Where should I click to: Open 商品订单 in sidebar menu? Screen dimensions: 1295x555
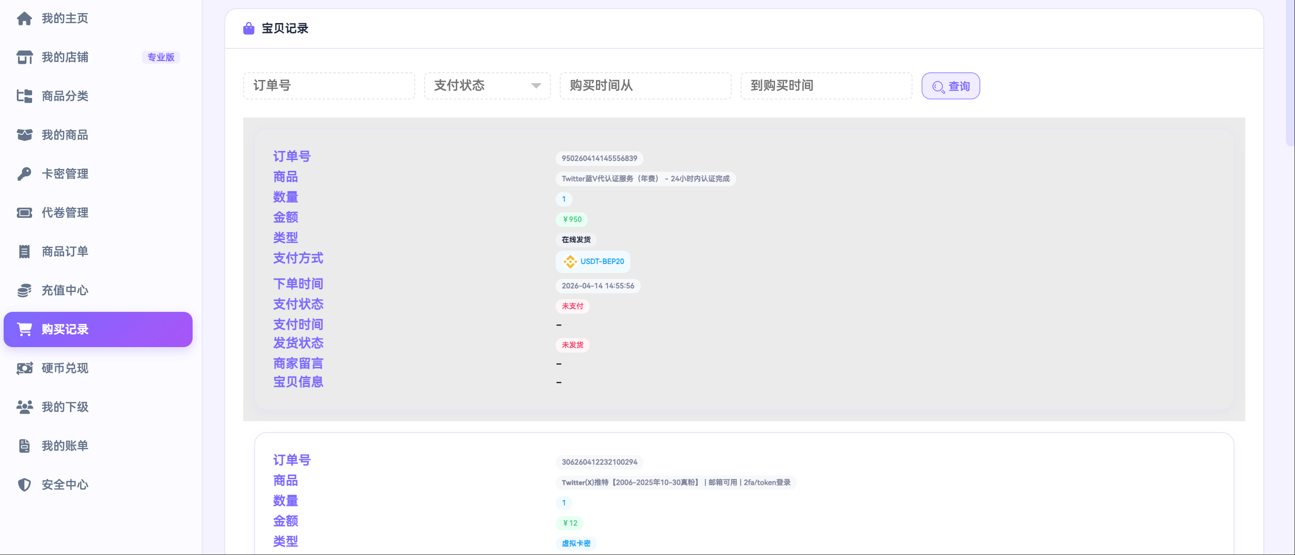coord(65,252)
